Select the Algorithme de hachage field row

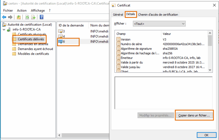click(161, 53)
